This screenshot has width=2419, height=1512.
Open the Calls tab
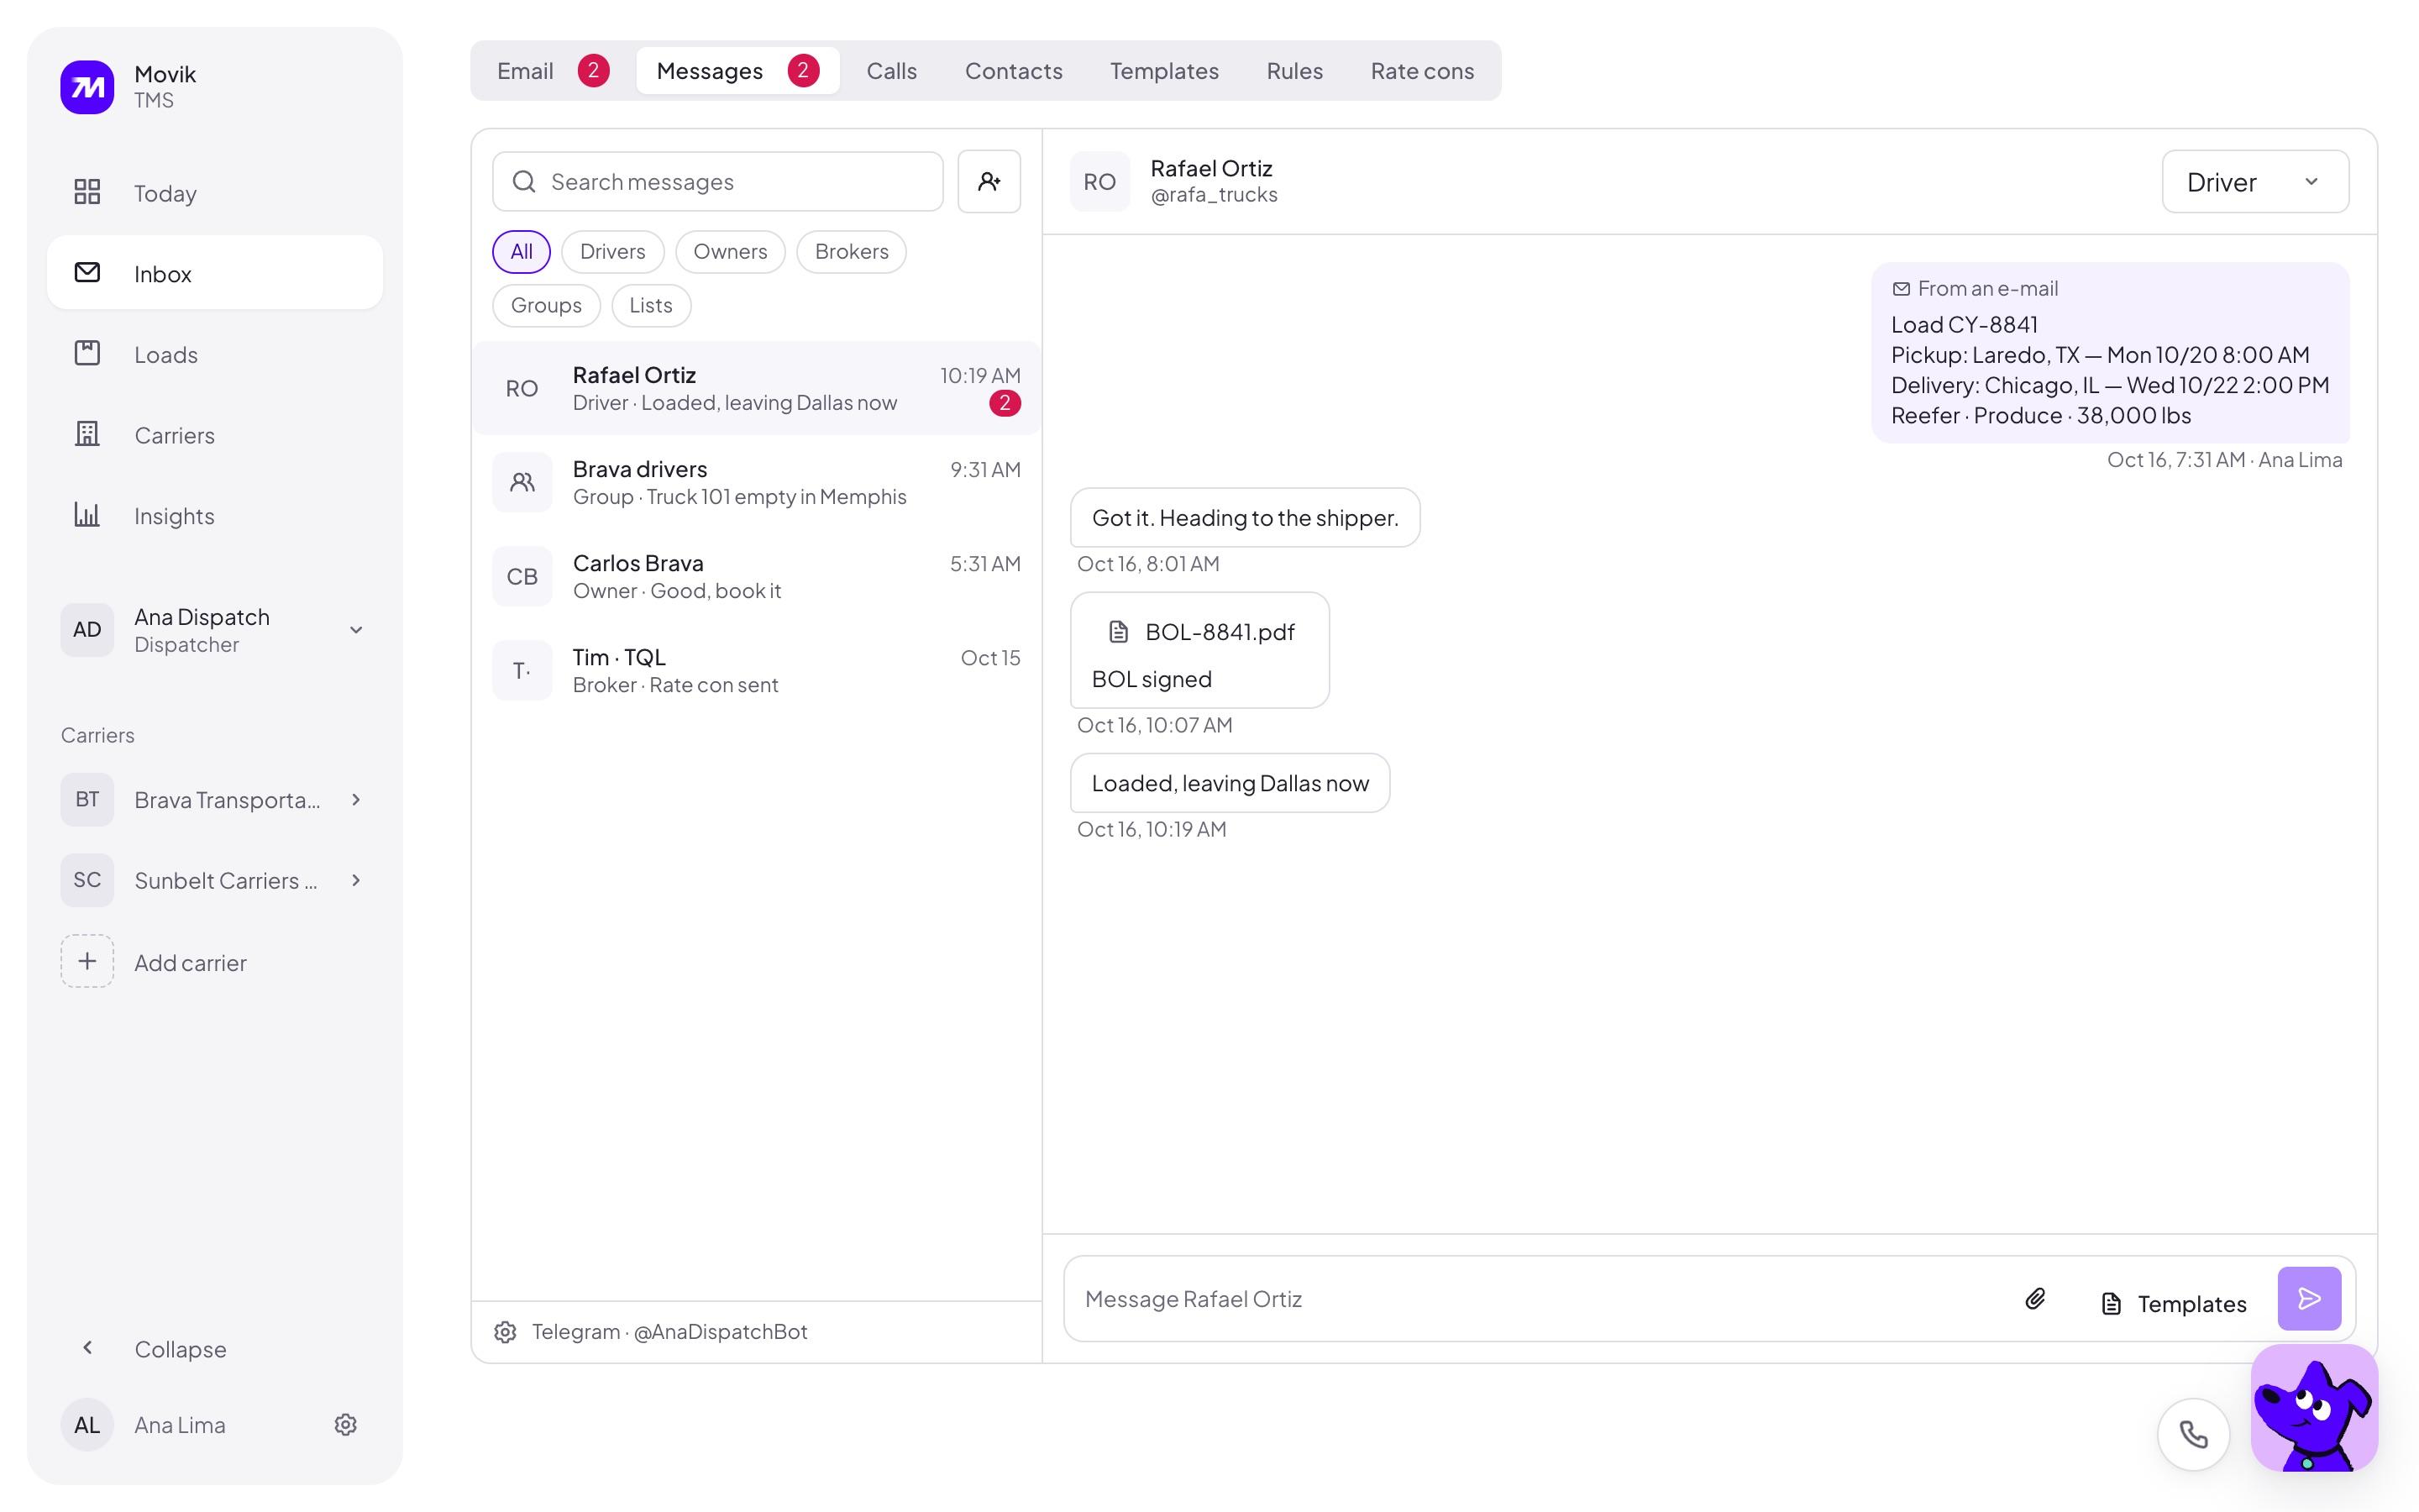click(x=892, y=71)
